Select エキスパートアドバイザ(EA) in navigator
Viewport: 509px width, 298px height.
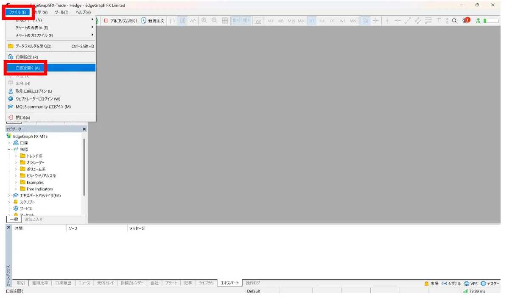point(37,195)
